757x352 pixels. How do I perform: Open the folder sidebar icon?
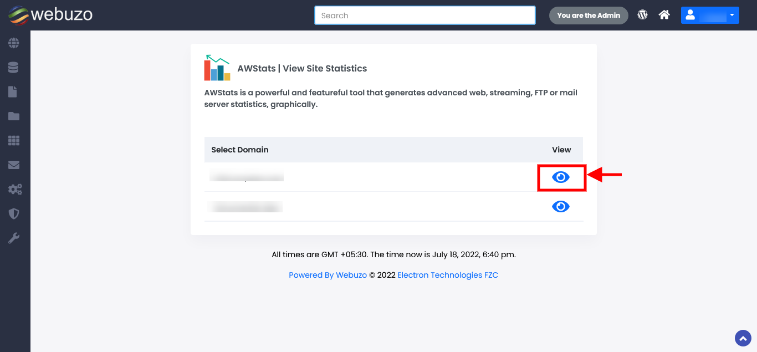click(x=14, y=116)
